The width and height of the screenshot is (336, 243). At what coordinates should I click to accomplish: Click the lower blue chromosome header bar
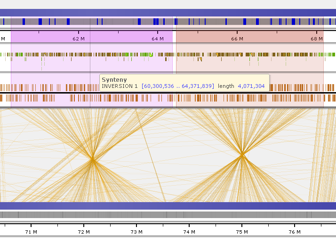168,206
